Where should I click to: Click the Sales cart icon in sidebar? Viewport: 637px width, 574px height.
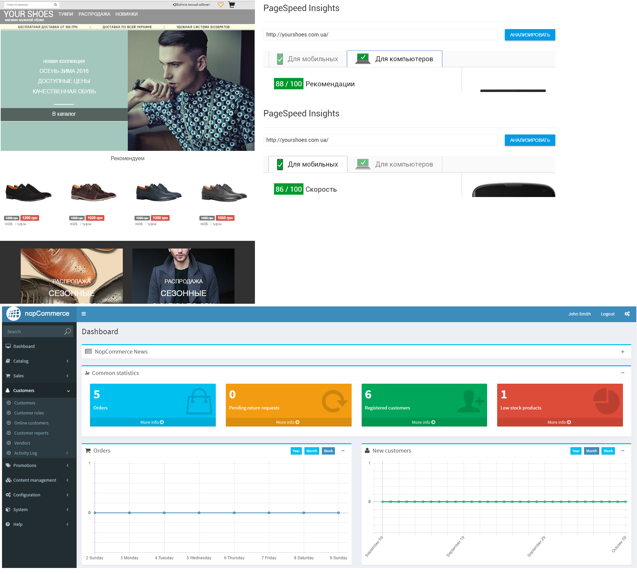click(x=8, y=376)
